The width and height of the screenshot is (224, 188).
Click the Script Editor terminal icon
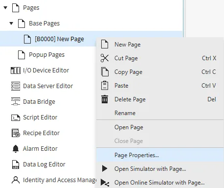point(16,117)
